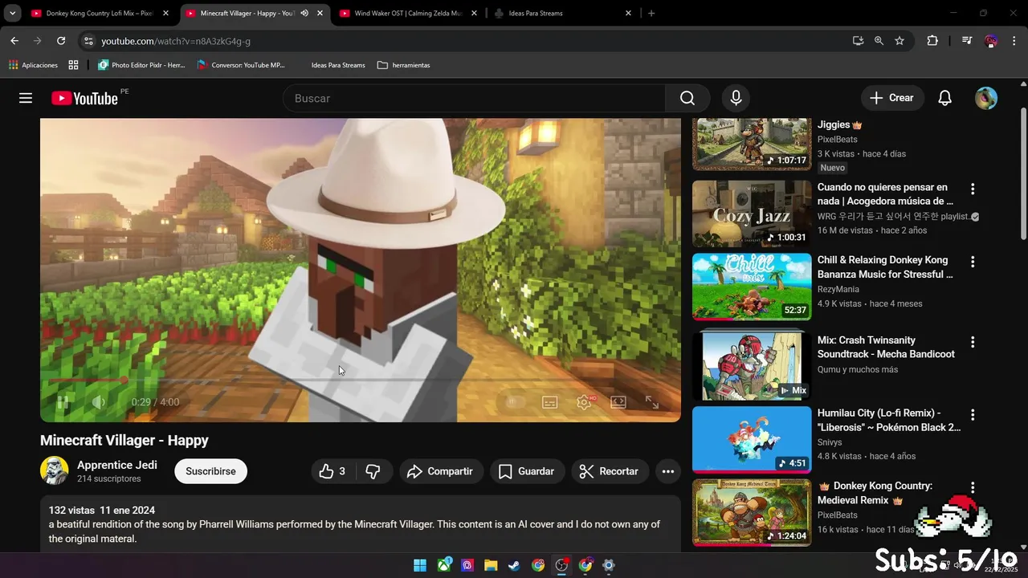Screen dimensions: 1028x578
Task: Open options for Medieval Remix video
Action: click(973, 487)
